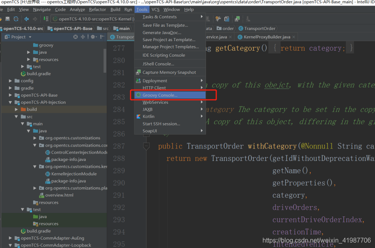Select the first build.gradle file in tree
This screenshot has width=375, height=248.
[36, 74]
